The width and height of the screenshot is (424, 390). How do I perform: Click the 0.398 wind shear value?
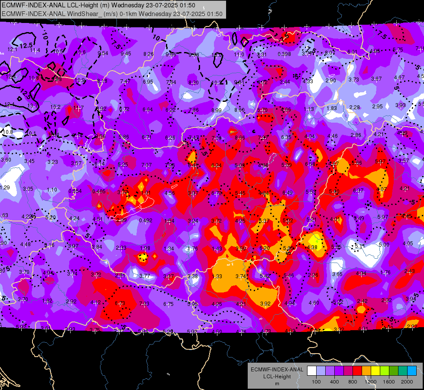[284, 54]
